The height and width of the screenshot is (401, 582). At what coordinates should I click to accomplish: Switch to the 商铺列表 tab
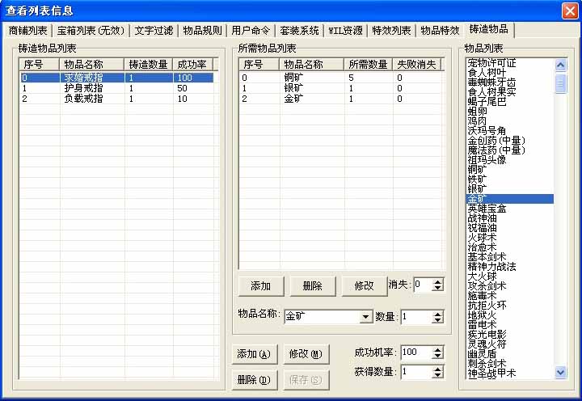point(27,31)
